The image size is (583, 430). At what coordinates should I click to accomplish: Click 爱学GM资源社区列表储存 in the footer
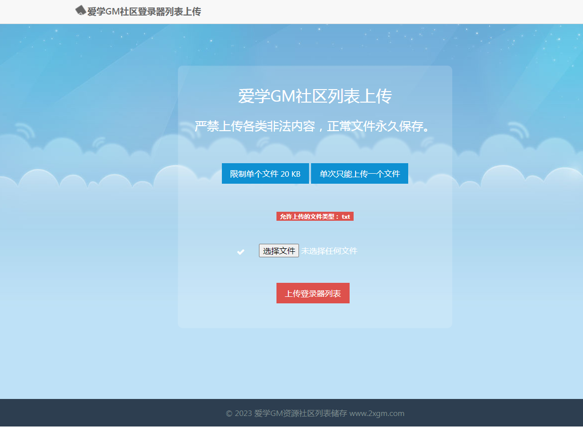[301, 413]
